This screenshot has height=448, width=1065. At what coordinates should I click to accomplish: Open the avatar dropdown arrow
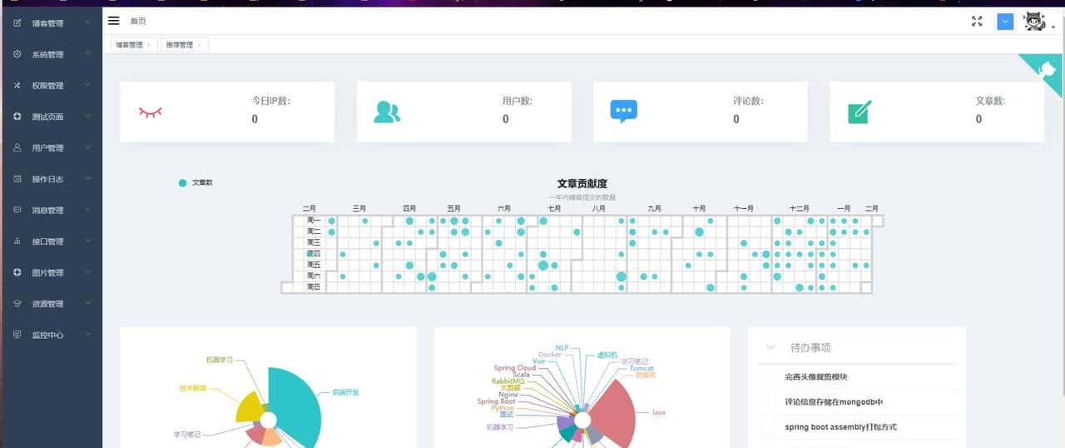click(x=1053, y=27)
